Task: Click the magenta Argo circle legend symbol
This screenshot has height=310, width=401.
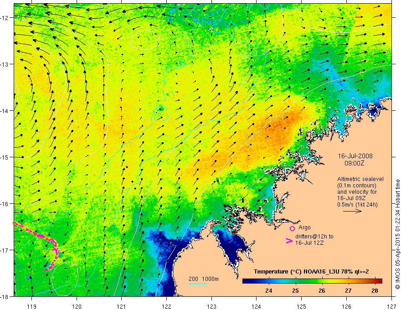Action: [x=292, y=228]
